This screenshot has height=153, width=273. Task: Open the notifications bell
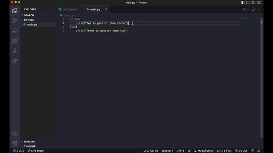(x=258, y=151)
